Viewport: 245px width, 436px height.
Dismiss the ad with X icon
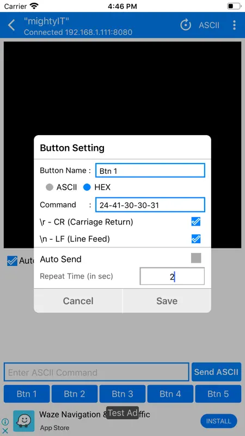coord(5,431)
